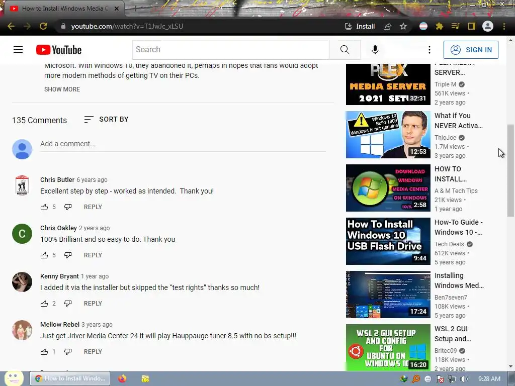This screenshot has width=515, height=386.
Task: Open 'How-To Guide - Windows 10' title
Action: [459, 227]
